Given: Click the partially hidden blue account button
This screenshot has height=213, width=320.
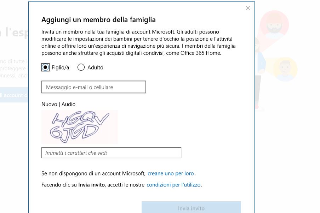Looking at the screenshot, I should [14, 95].
